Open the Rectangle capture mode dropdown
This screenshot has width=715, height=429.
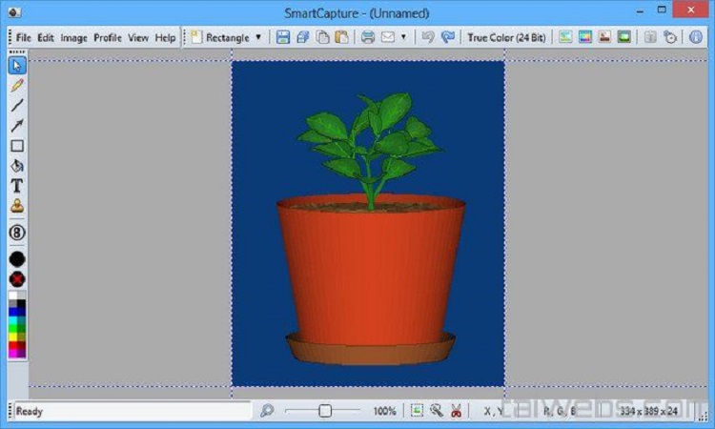pos(257,38)
